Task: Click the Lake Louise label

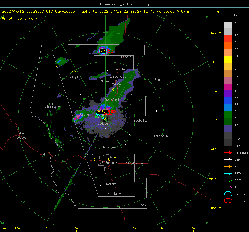Action: coord(21,135)
